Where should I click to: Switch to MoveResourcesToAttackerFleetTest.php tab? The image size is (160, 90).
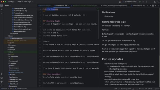coord(84,5)
